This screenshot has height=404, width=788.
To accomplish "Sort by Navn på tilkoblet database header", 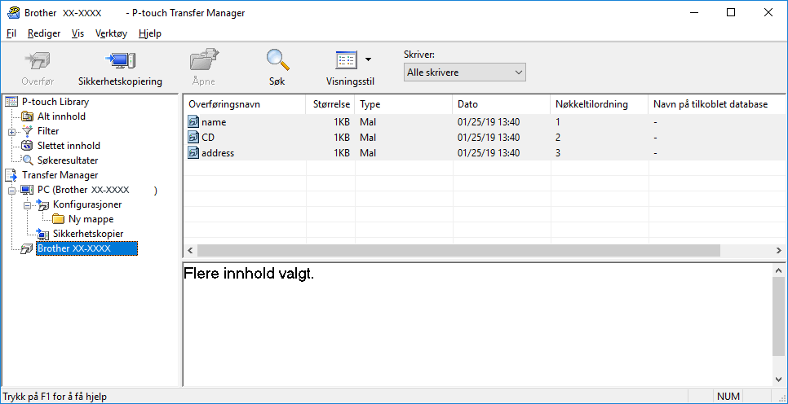I will click(x=717, y=104).
